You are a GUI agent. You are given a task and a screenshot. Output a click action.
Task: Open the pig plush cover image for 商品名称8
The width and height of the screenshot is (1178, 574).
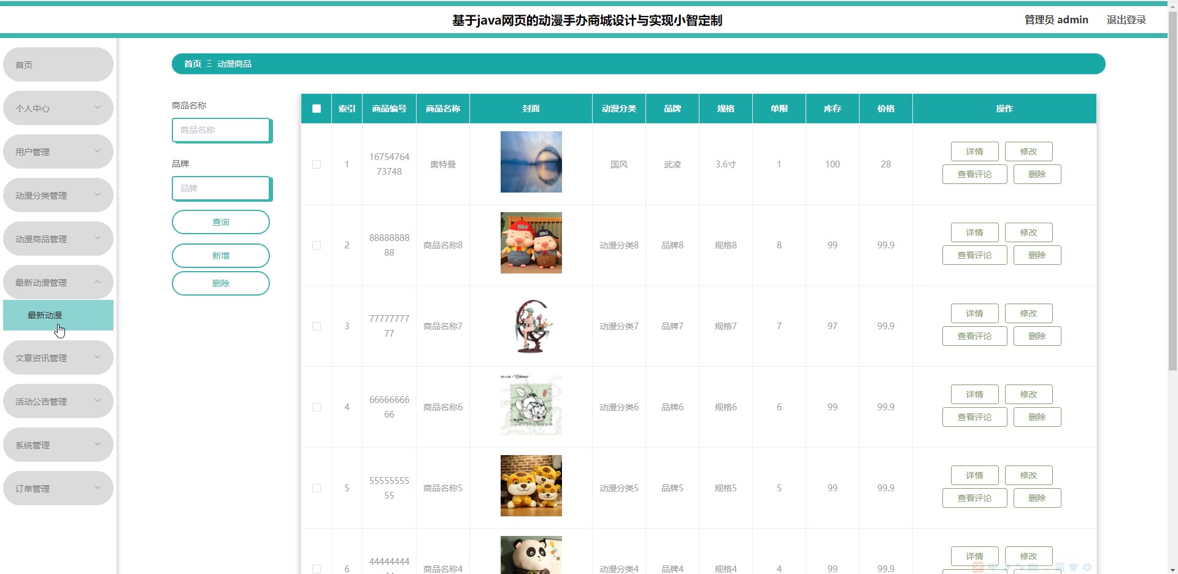(x=531, y=243)
